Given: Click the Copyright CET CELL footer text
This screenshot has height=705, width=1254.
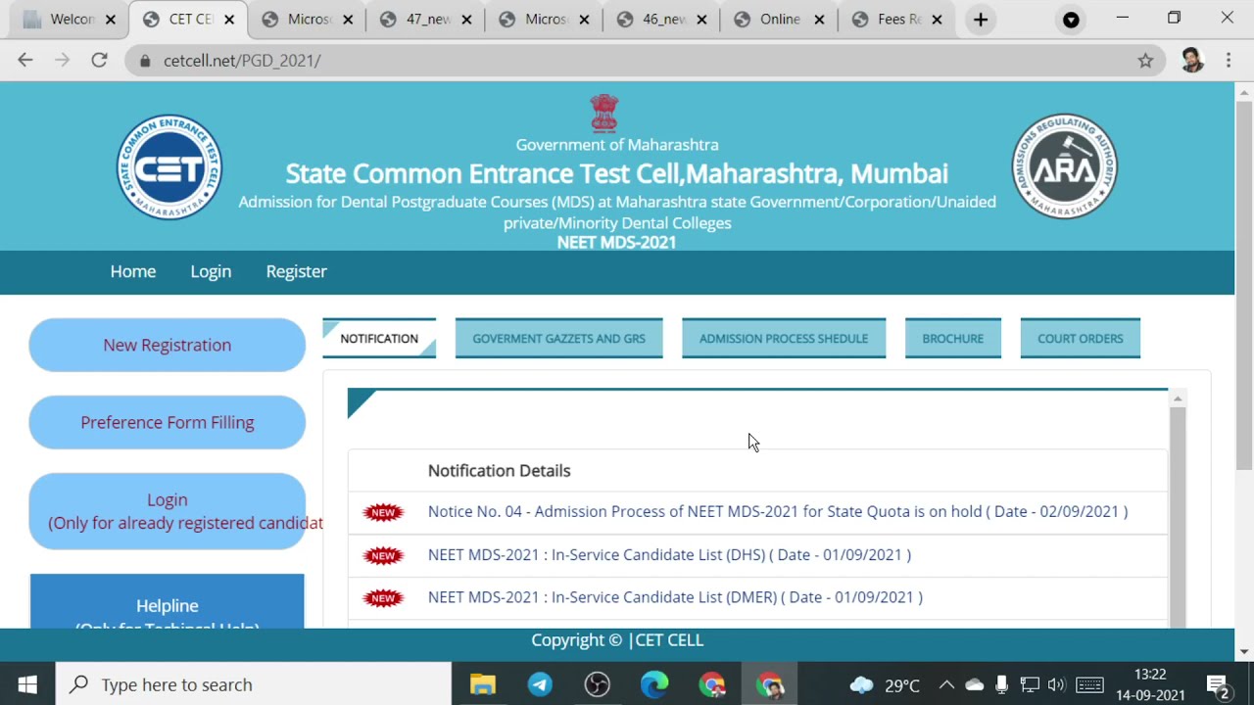Looking at the screenshot, I should point(617,640).
